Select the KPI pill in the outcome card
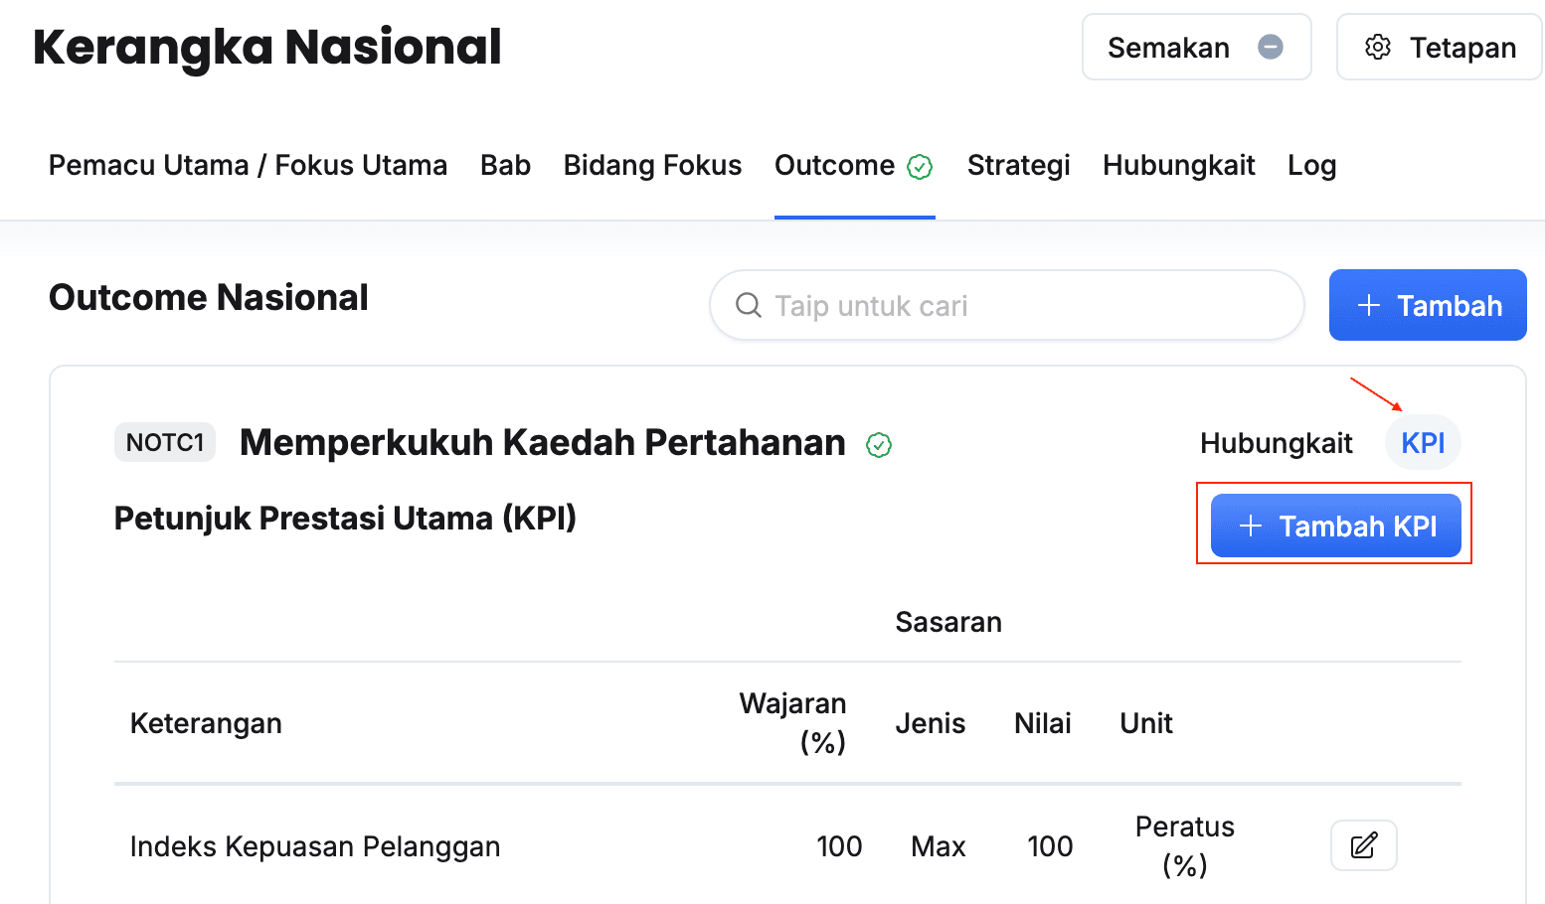 (1422, 443)
